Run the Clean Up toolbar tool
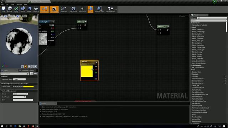The width and height of the screenshot is (228, 128). [x=36, y=10]
